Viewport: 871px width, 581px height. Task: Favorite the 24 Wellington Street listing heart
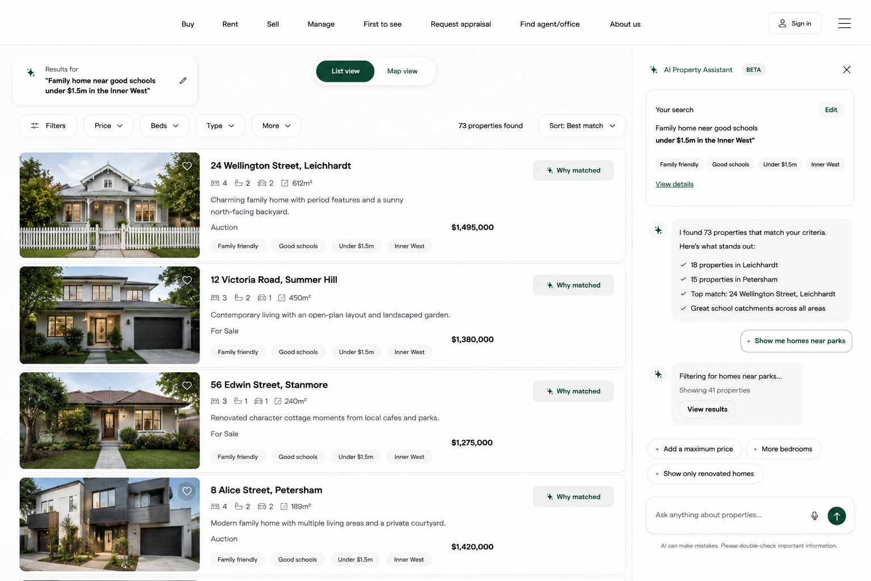click(x=187, y=166)
